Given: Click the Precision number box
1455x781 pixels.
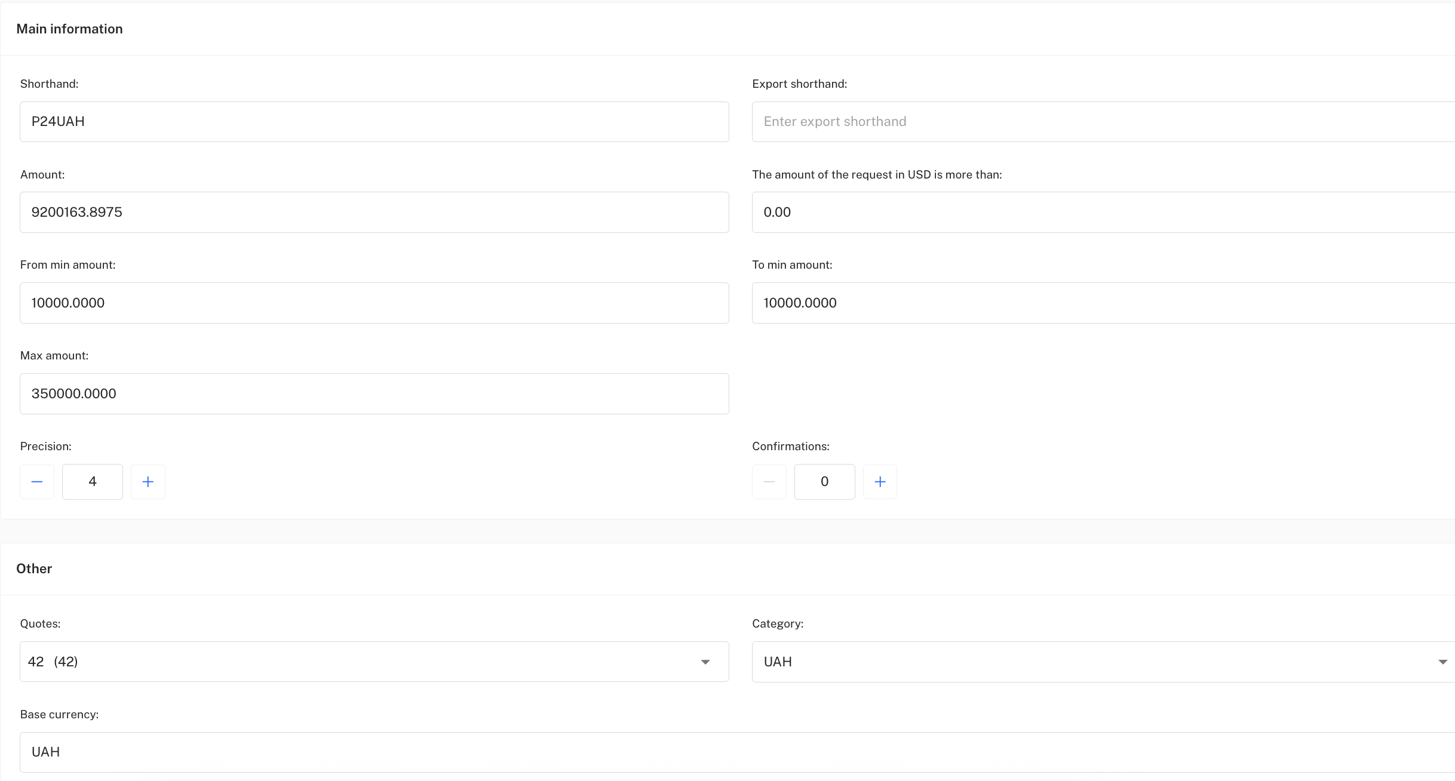Looking at the screenshot, I should pyautogui.click(x=93, y=482).
